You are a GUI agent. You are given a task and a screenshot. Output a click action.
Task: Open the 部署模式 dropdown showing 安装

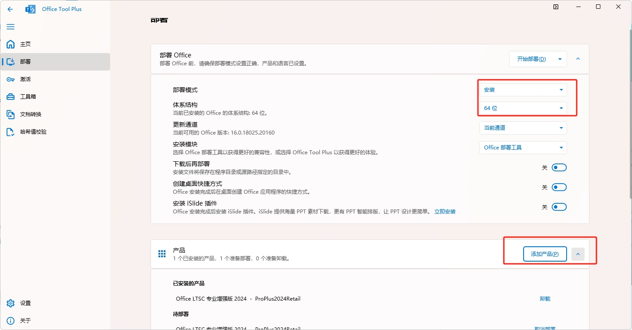coord(522,89)
